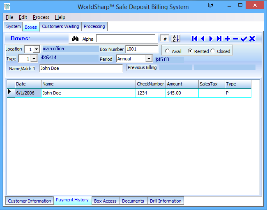Save changes with the checkmark icon
267x210 pixels.
click(244, 39)
